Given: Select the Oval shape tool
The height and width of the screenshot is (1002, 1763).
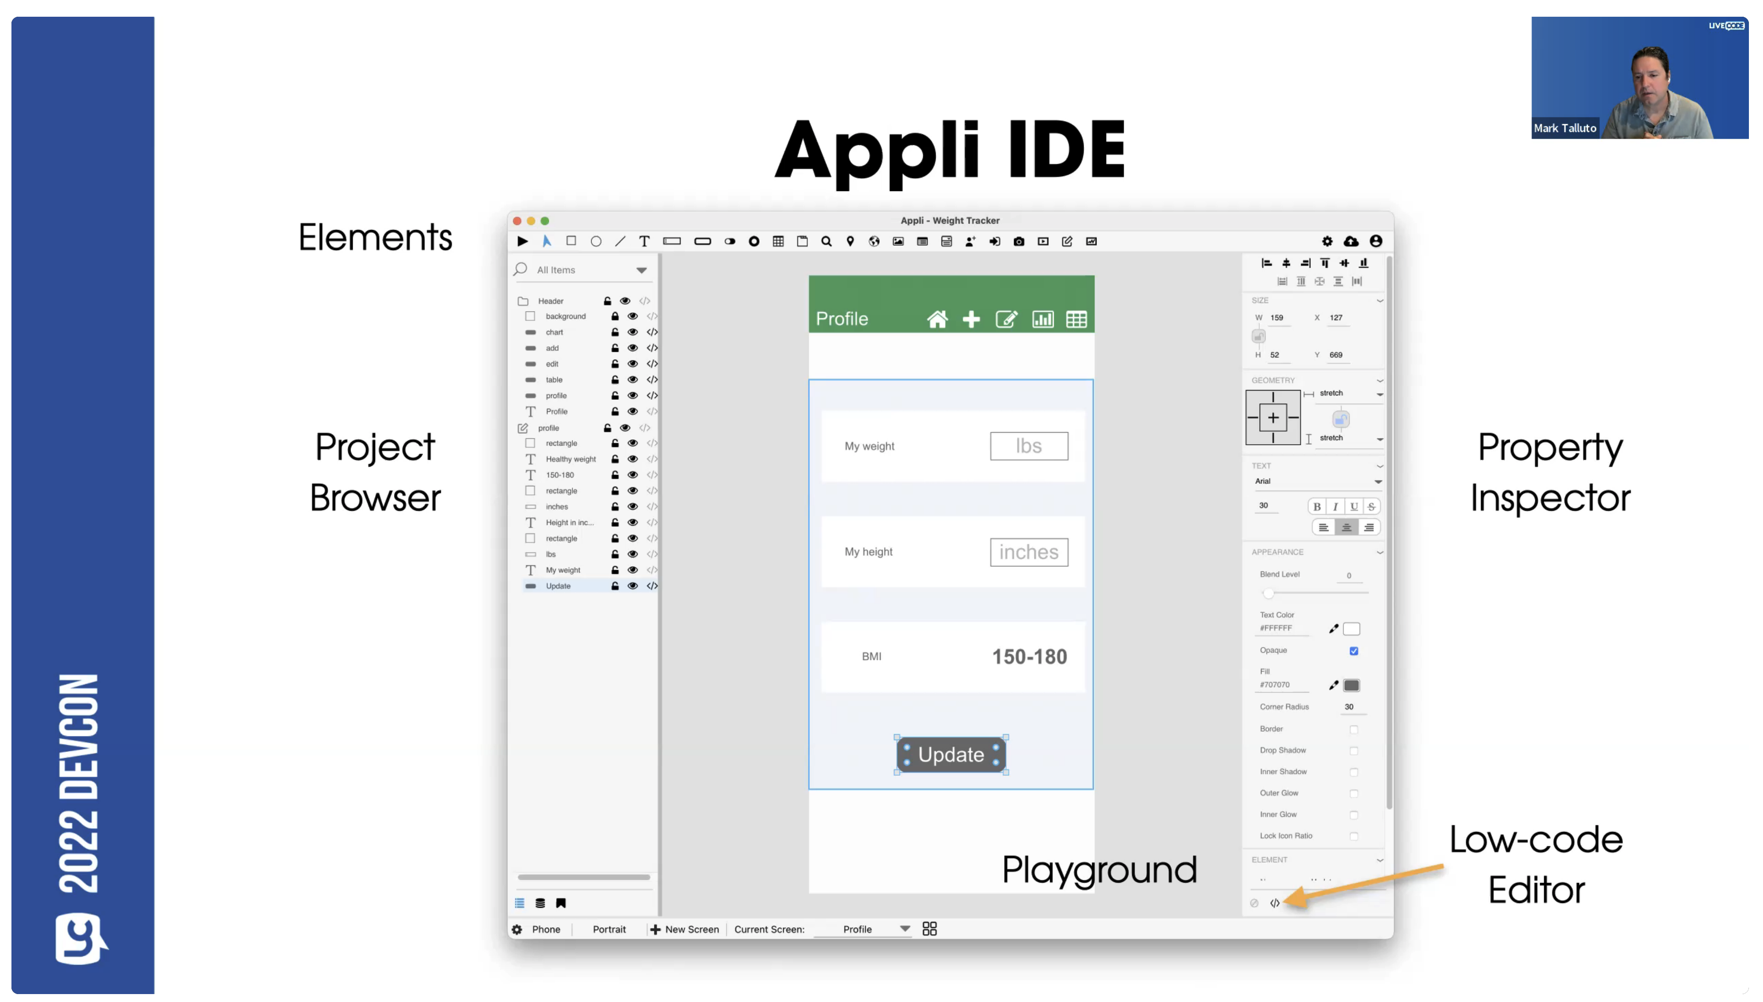Looking at the screenshot, I should pyautogui.click(x=595, y=242).
